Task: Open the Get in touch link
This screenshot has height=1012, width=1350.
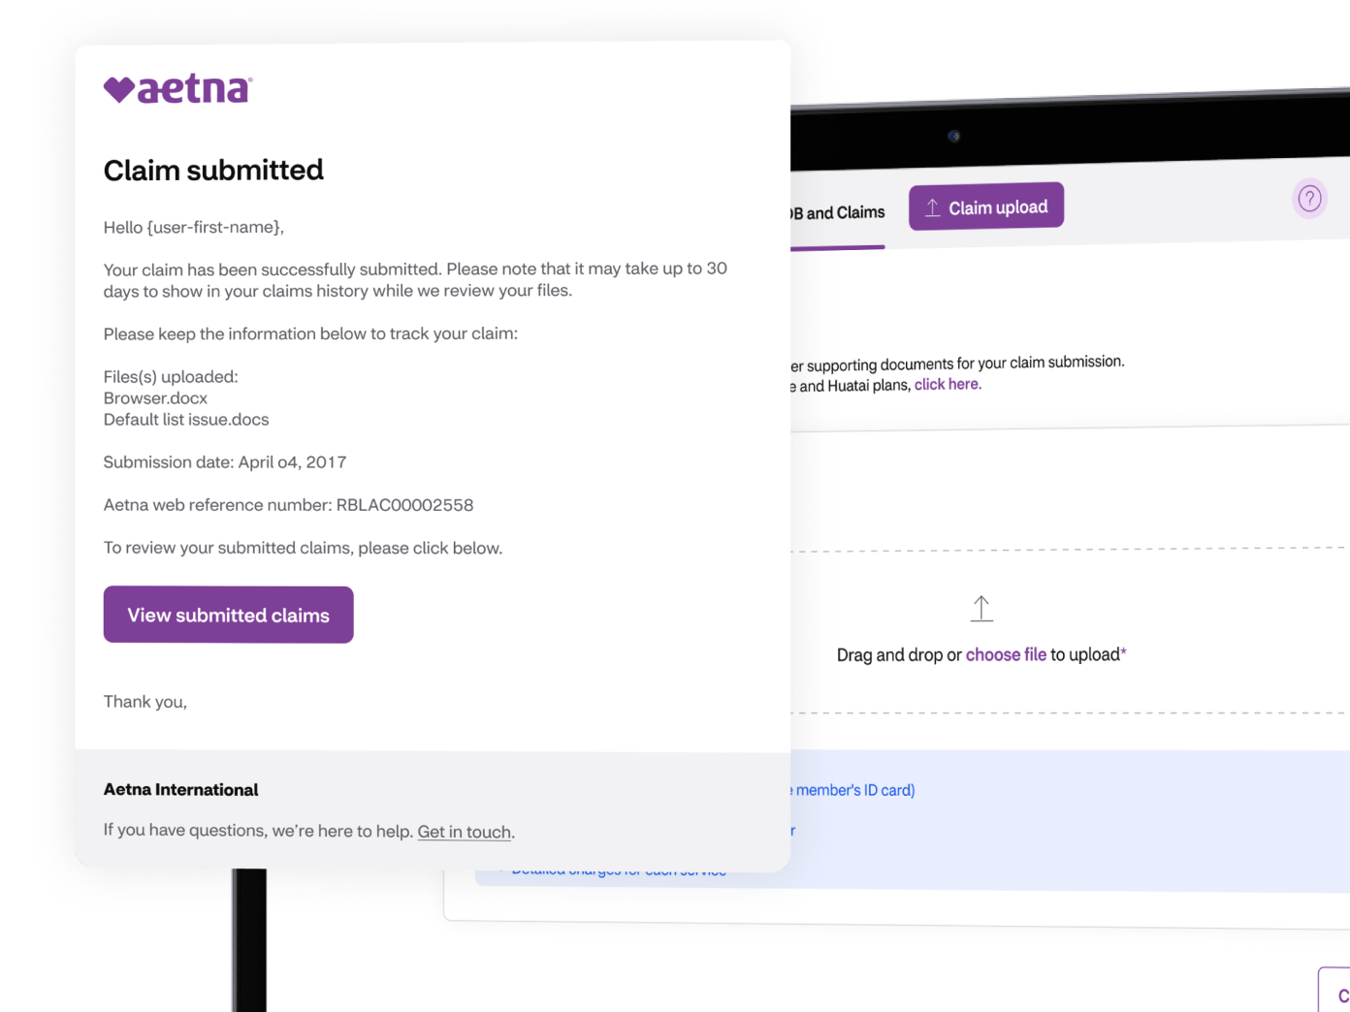Action: (x=464, y=832)
